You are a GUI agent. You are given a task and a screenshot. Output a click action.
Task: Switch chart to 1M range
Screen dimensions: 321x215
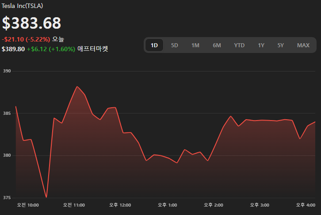(x=195, y=45)
